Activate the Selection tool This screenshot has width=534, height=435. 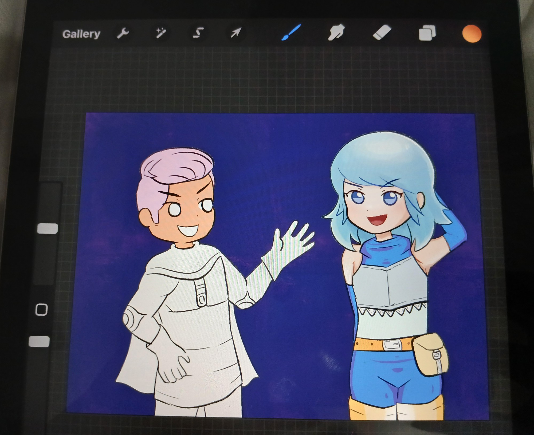point(198,33)
